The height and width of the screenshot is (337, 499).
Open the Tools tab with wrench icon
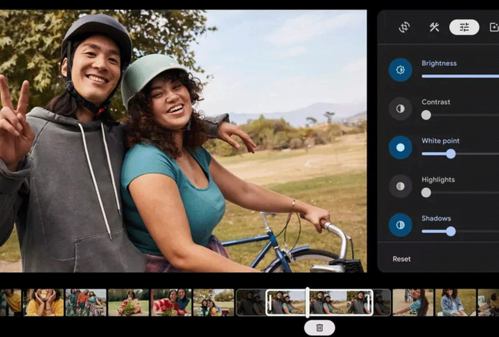(434, 28)
